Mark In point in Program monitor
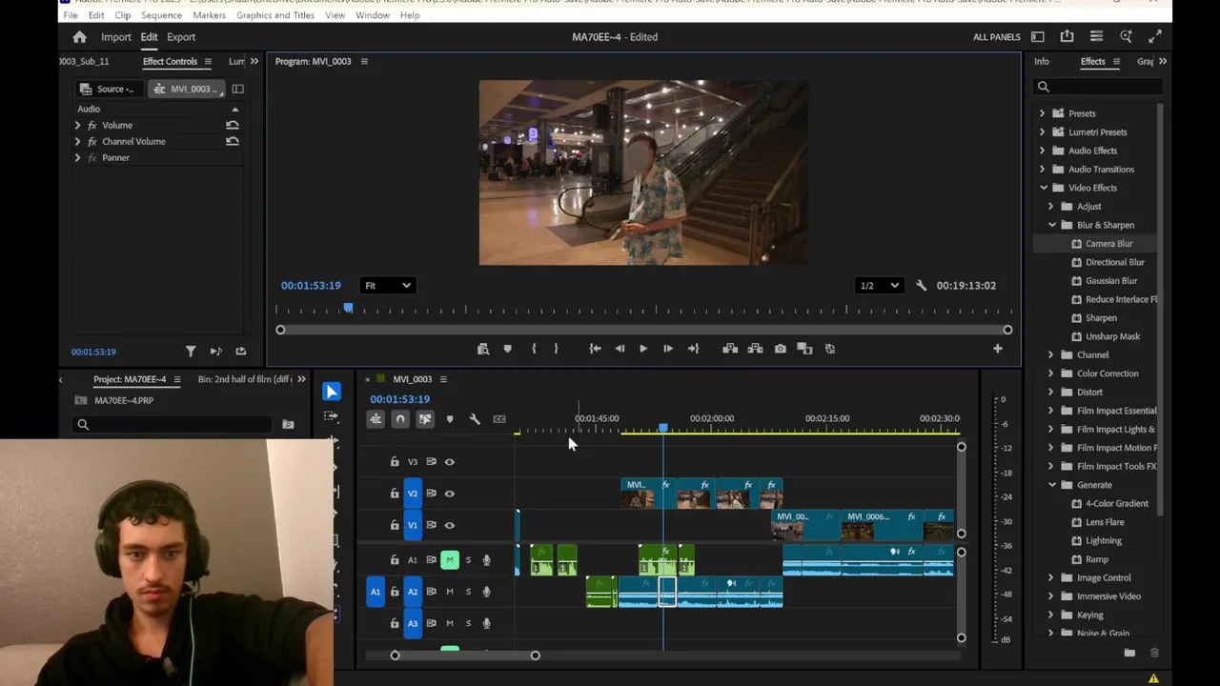The image size is (1220, 686). [x=534, y=349]
